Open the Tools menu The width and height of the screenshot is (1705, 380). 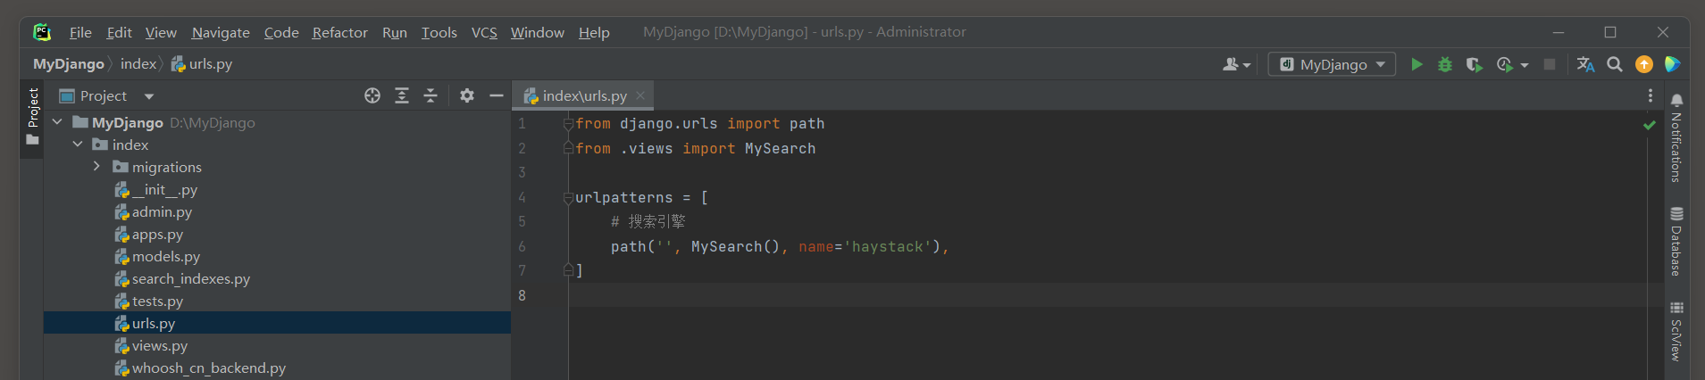pyautogui.click(x=439, y=32)
